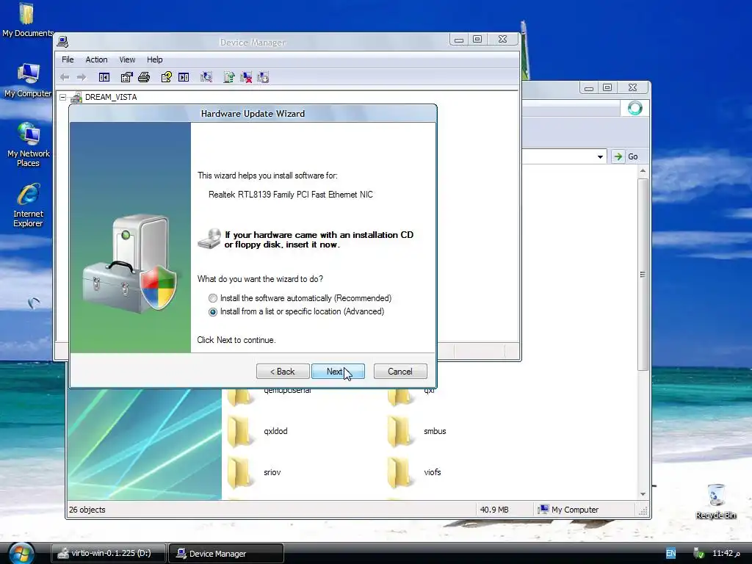Click the Forward arrow in Device Manager toolbar
The height and width of the screenshot is (564, 752).
[x=82, y=77]
